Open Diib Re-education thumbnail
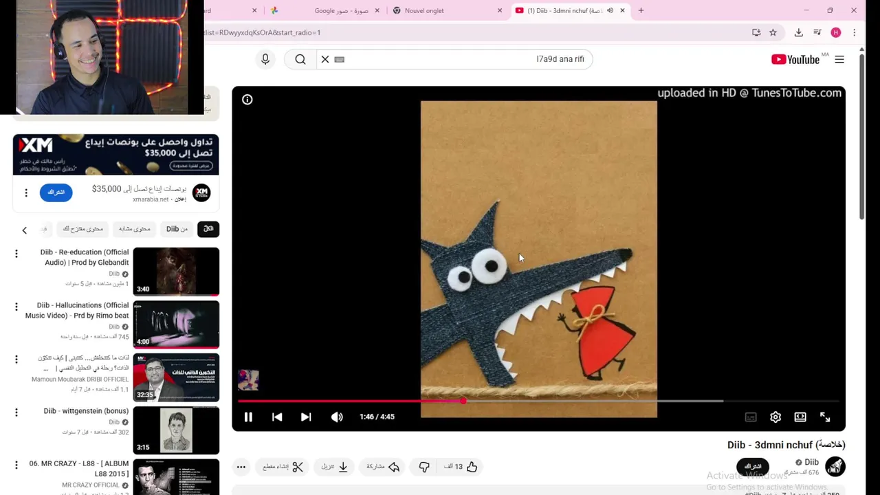The width and height of the screenshot is (880, 495). tap(176, 272)
